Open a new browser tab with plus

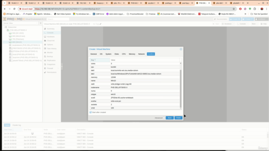point(248,3)
